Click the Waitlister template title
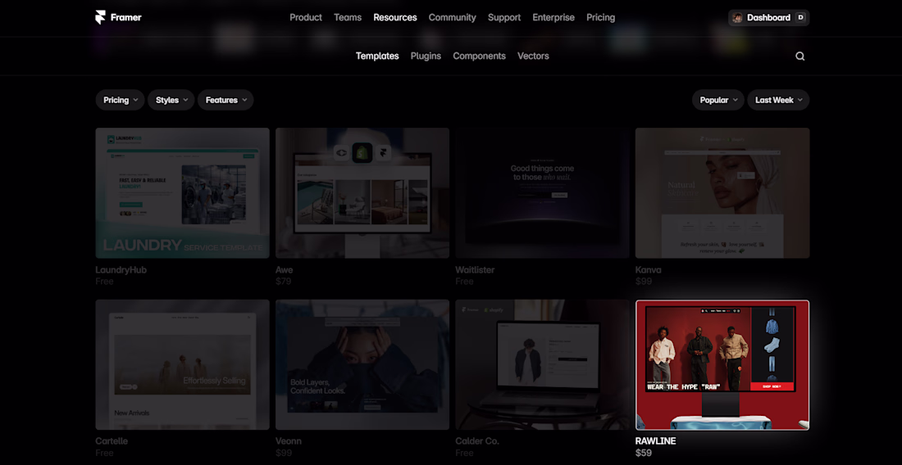The image size is (902, 465). click(x=475, y=270)
